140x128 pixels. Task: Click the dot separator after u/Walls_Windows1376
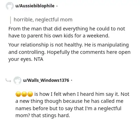pyautogui.click(x=71, y=80)
